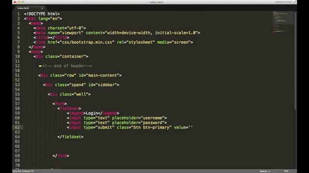Toggle fullscreen with the title bar arrow icon
309x173 pixels.
point(295,2)
